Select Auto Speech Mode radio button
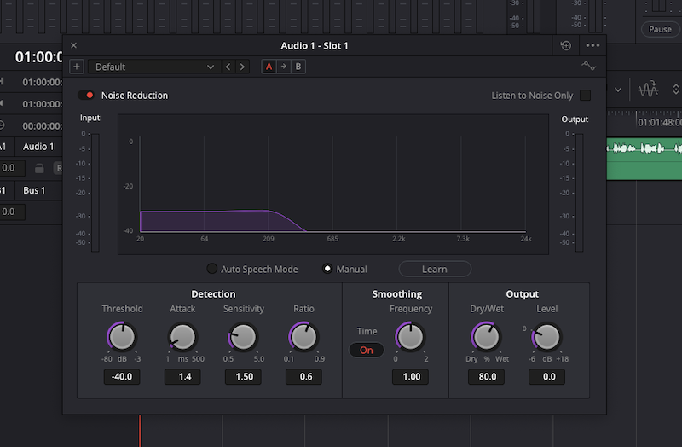Image resolution: width=682 pixels, height=447 pixels. tap(211, 269)
